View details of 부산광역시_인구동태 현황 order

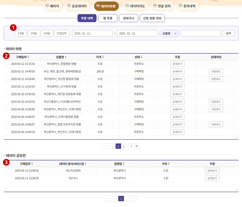[x=177, y=87]
